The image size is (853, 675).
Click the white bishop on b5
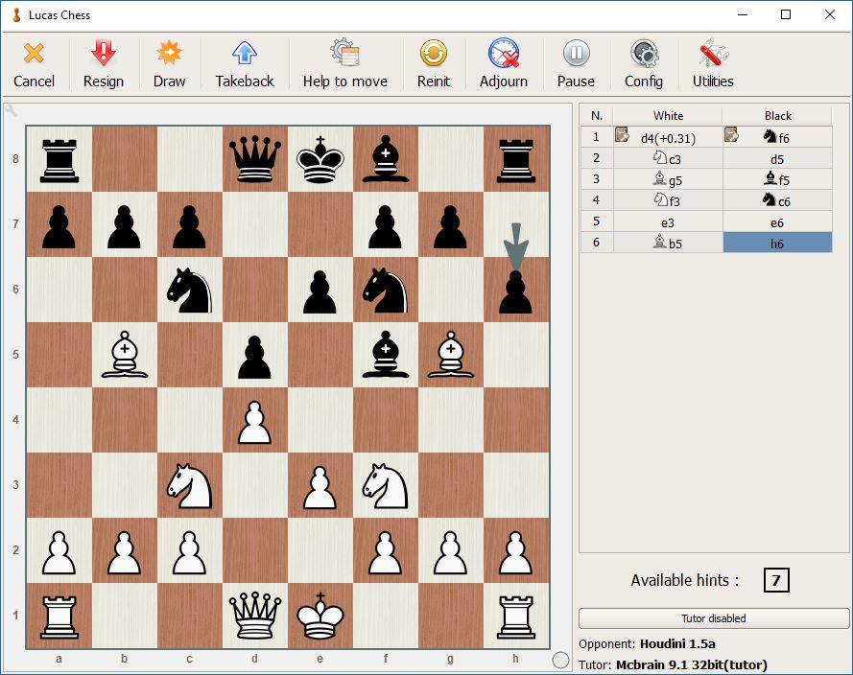(125, 355)
